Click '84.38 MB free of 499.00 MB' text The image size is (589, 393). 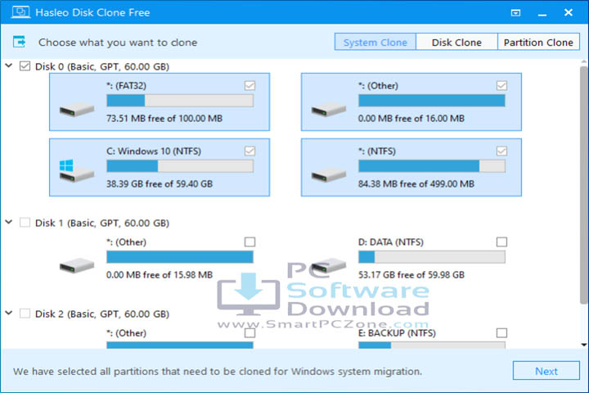tap(416, 184)
